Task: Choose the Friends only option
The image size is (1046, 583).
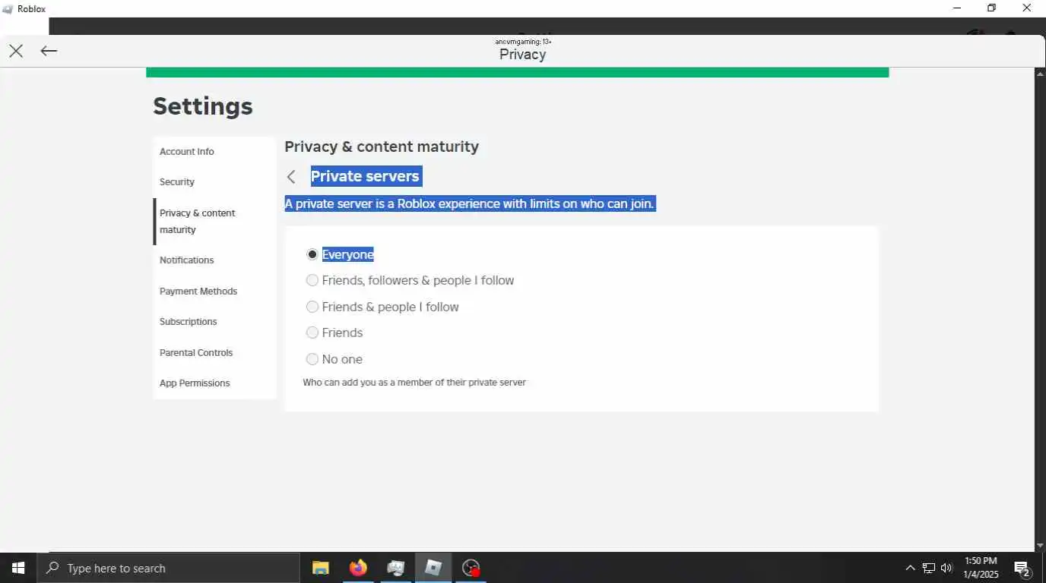Action: click(x=312, y=332)
